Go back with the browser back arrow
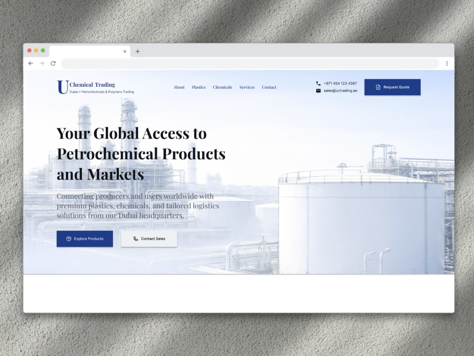The height and width of the screenshot is (356, 474). tap(31, 64)
